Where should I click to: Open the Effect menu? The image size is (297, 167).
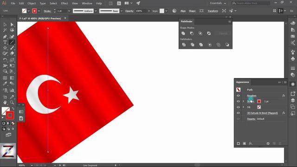coord(65,3)
